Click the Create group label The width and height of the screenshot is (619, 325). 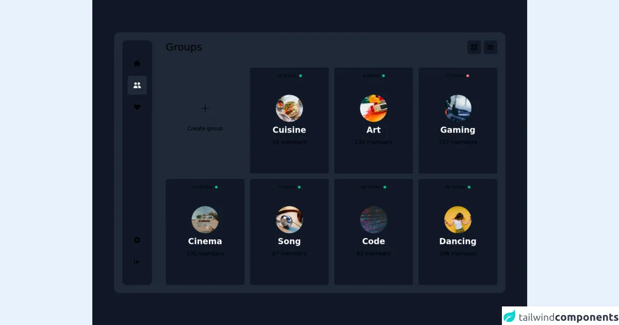click(205, 128)
